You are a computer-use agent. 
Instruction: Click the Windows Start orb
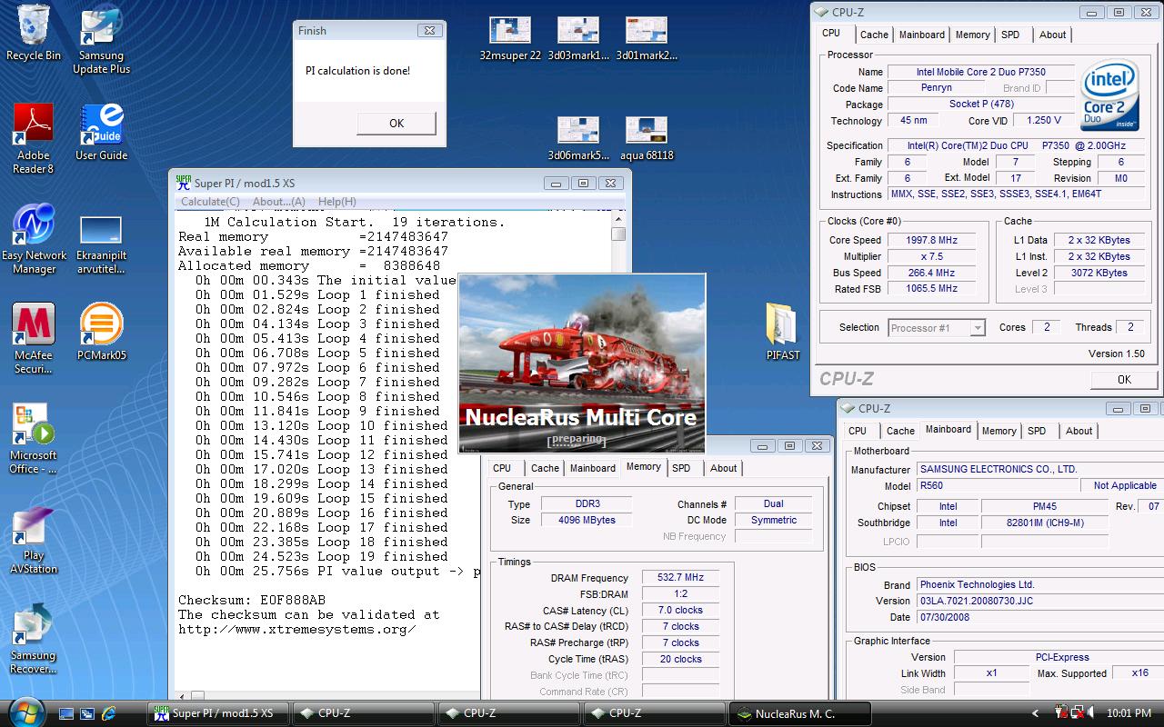pyautogui.click(x=25, y=712)
